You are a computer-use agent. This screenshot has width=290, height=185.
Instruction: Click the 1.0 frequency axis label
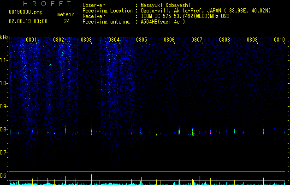pos(4,83)
